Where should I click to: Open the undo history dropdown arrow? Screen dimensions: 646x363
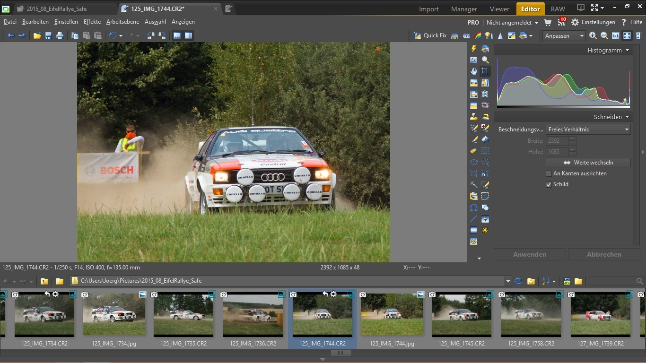[121, 35]
